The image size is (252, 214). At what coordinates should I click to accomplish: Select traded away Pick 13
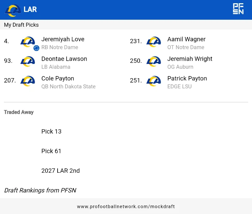(51, 131)
